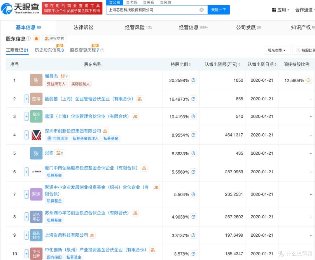Select the 基本信息 tab
This screenshot has height=260, width=315.
point(28,27)
